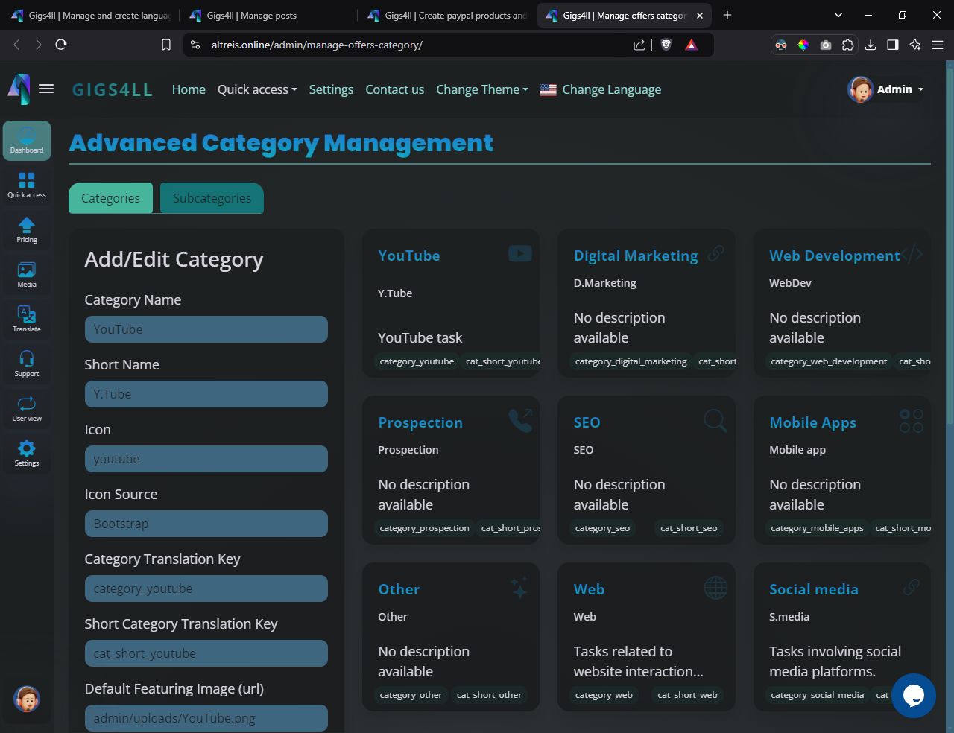
Task: Go to the Home navigation link
Action: pos(189,89)
